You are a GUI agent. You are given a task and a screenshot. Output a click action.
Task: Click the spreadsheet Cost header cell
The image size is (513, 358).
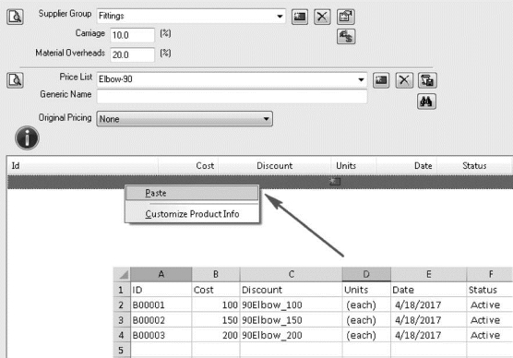(x=216, y=290)
